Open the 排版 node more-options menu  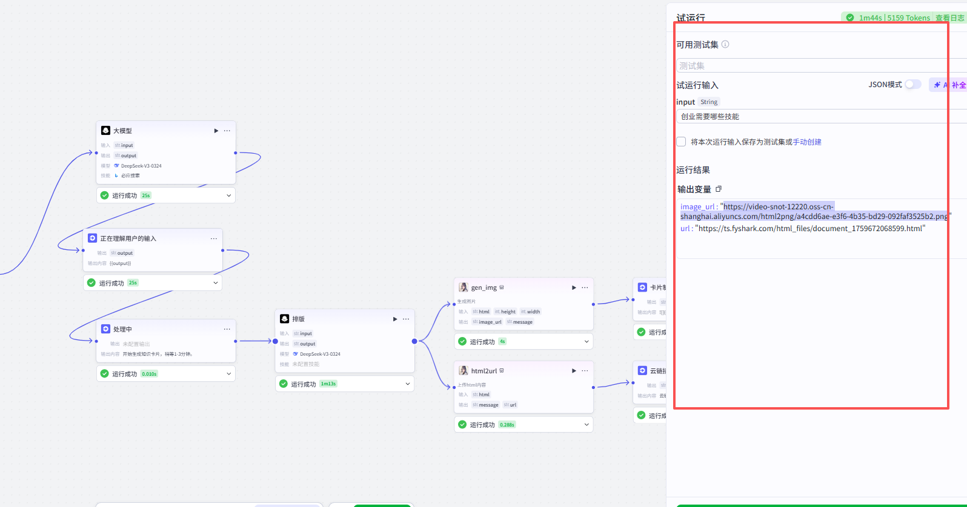pos(406,319)
